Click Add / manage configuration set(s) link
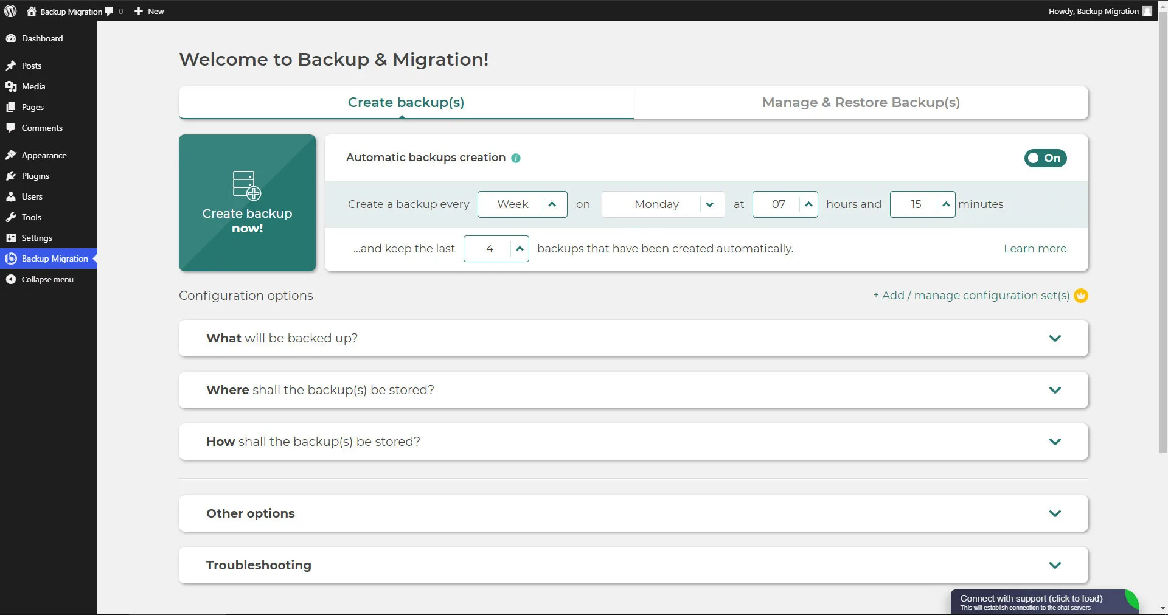Viewport: 1168px width, 615px height. pyautogui.click(x=970, y=296)
